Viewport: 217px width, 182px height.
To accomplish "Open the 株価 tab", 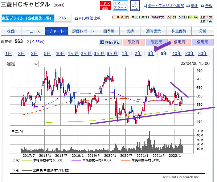I will pyautogui.click(x=11, y=31).
